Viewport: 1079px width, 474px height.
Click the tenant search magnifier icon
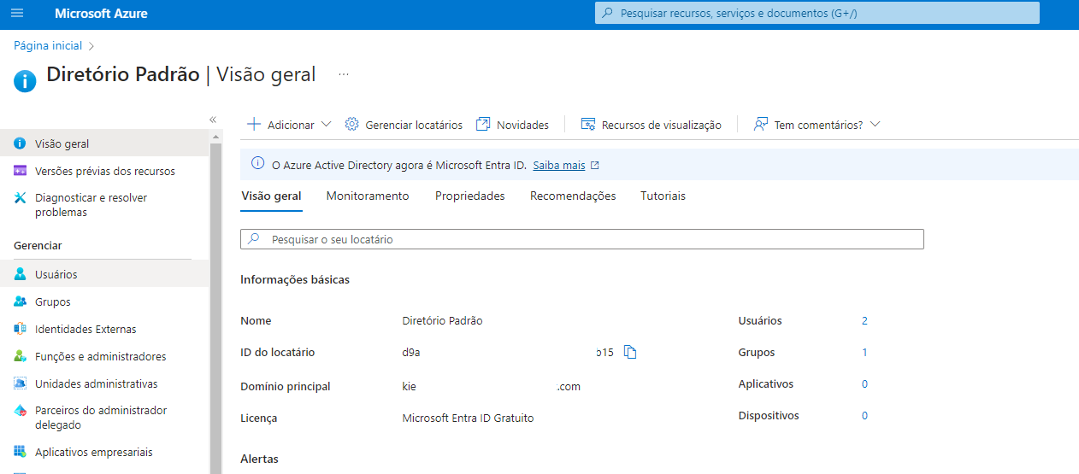click(x=253, y=239)
